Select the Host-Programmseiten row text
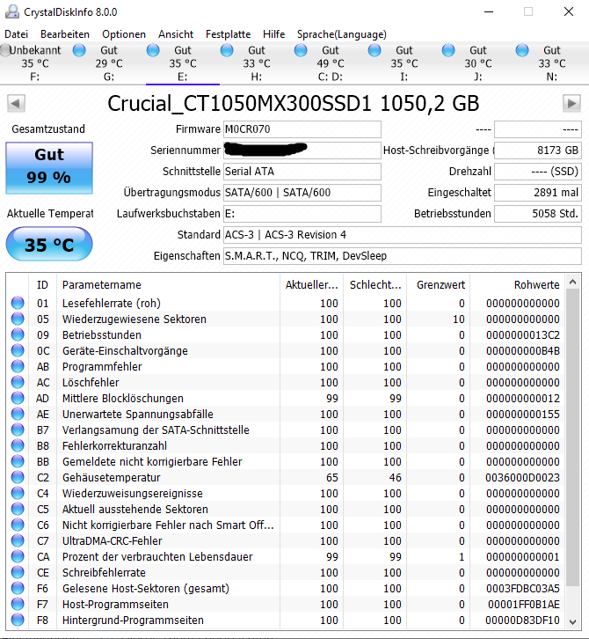Image resolution: width=589 pixels, height=639 pixels. (115, 605)
